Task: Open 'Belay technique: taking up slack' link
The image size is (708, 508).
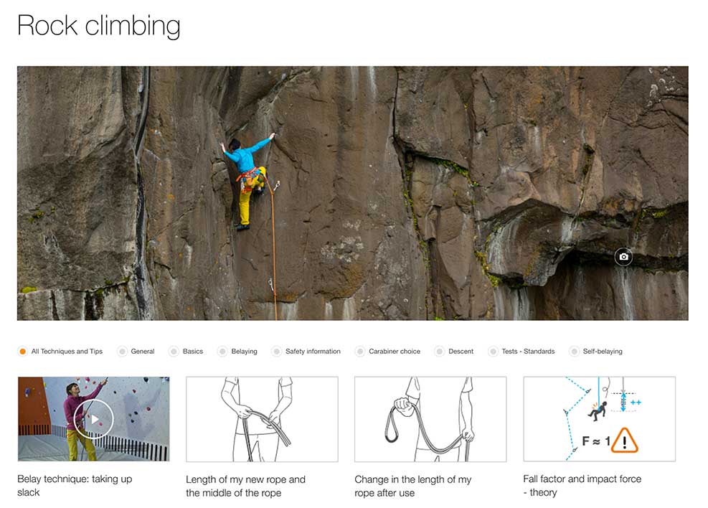Action: tap(75, 486)
